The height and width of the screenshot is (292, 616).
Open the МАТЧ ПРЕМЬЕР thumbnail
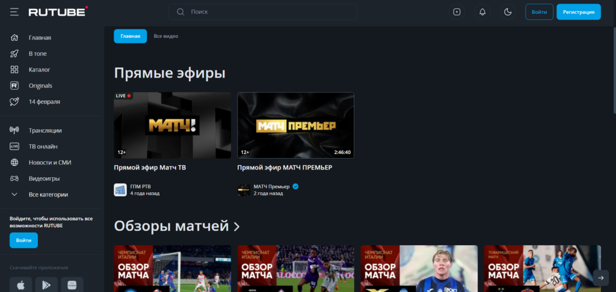click(296, 125)
